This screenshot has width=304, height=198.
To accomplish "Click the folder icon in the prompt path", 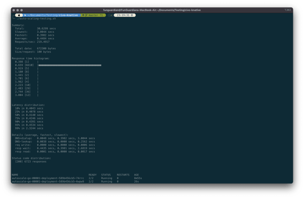I will (x=25, y=15).
